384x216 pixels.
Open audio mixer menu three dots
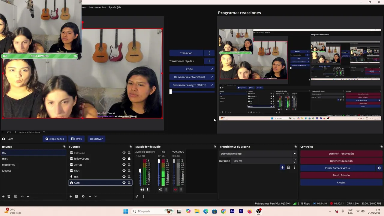pos(144,196)
